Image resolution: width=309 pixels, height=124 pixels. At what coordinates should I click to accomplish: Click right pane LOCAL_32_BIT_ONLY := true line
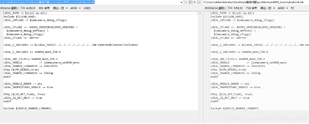[230, 98]
